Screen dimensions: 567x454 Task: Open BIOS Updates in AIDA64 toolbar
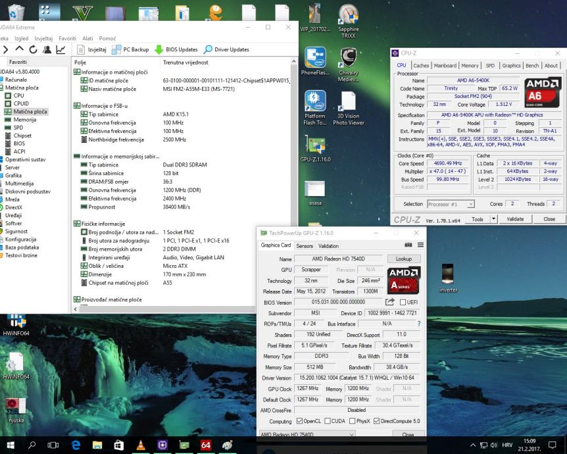(176, 49)
